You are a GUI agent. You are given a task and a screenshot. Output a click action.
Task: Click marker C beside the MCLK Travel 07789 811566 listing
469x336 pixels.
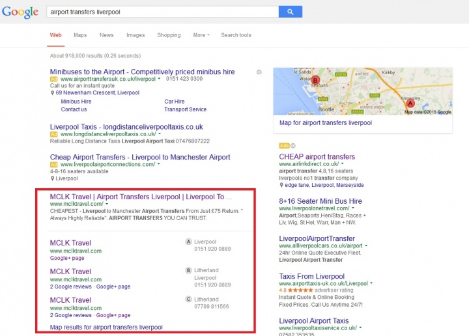[x=188, y=299]
